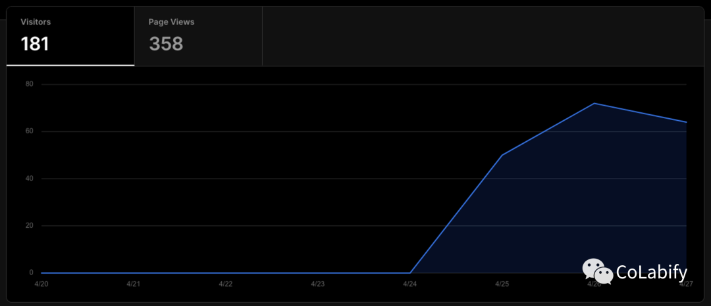Choose the 4/23 date on the axis
This screenshot has height=306, width=711.
click(x=317, y=284)
